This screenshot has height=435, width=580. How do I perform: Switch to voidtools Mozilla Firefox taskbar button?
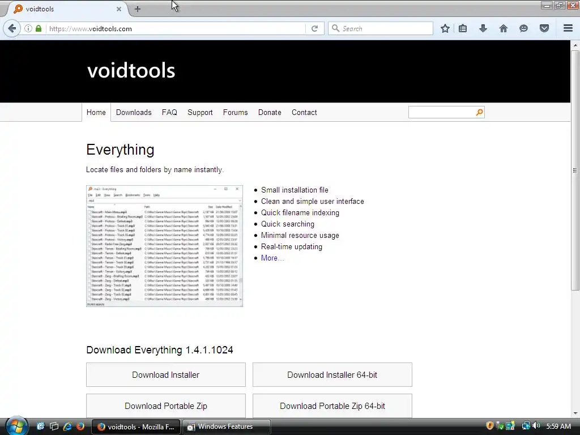click(x=136, y=427)
